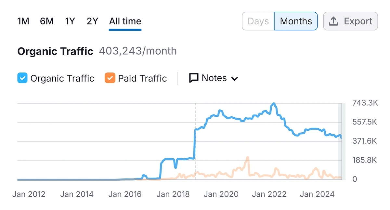Click the Jan 2012 axis label
Image resolution: width=390 pixels, height=210 pixels.
point(29,194)
